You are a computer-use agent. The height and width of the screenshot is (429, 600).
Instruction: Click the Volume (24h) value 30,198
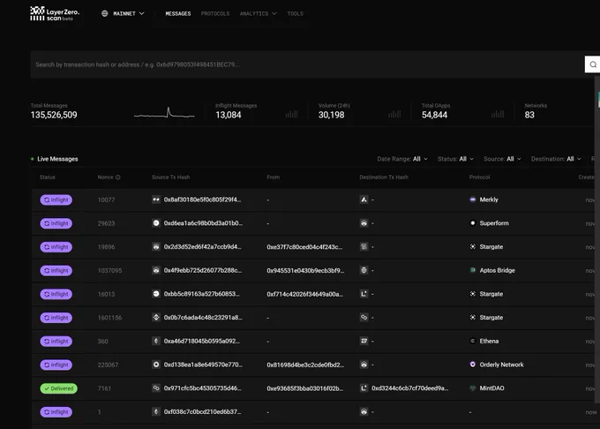pyautogui.click(x=332, y=115)
